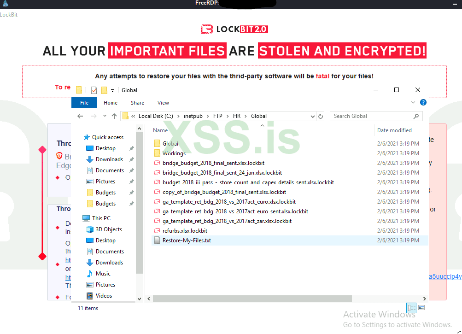Click HR breadcrumb in address bar
This screenshot has height=334, width=462.
(237, 116)
